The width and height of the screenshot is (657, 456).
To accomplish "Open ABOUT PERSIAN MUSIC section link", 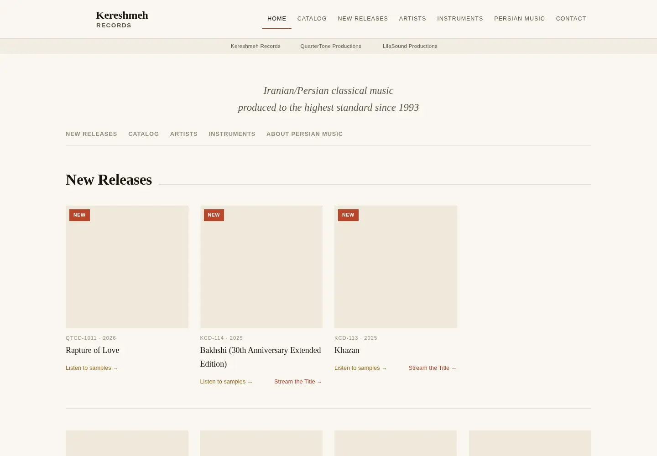I will [x=305, y=134].
